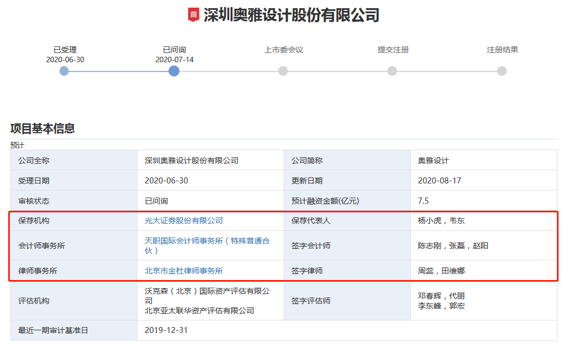This screenshot has width=570, height=351.
Task: Click the 公司简称 label cell
Action: (x=347, y=160)
